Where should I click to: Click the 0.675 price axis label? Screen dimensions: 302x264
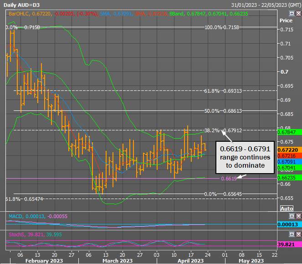pyautogui.click(x=287, y=142)
